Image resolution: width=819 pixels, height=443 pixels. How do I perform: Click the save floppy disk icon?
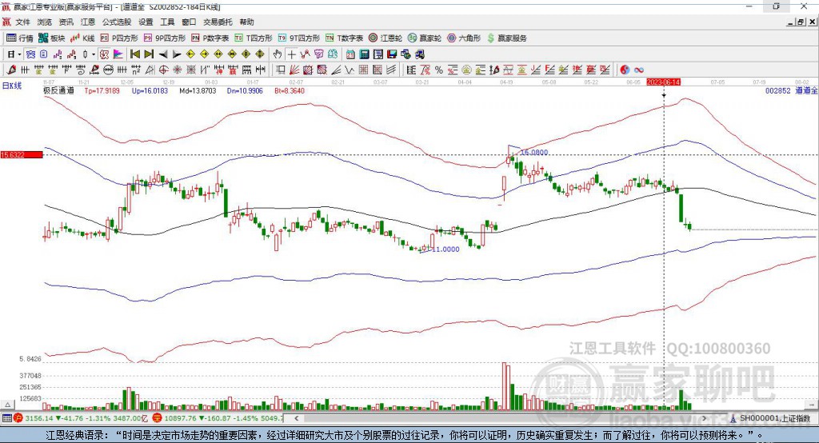click(392, 54)
